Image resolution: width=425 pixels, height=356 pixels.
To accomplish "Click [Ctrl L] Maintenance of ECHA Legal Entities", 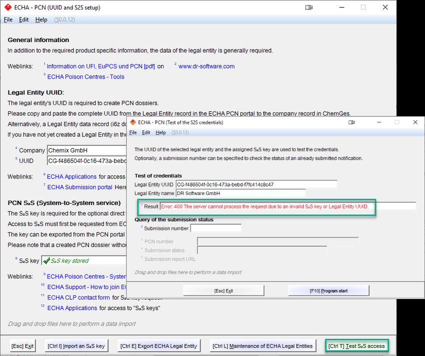I will 262,346.
